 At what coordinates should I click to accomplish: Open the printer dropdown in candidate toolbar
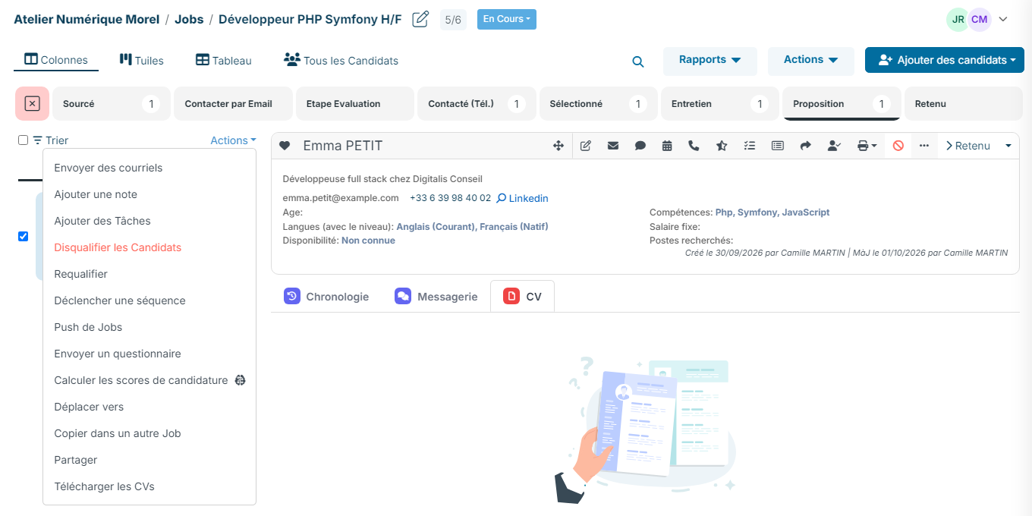(x=867, y=146)
